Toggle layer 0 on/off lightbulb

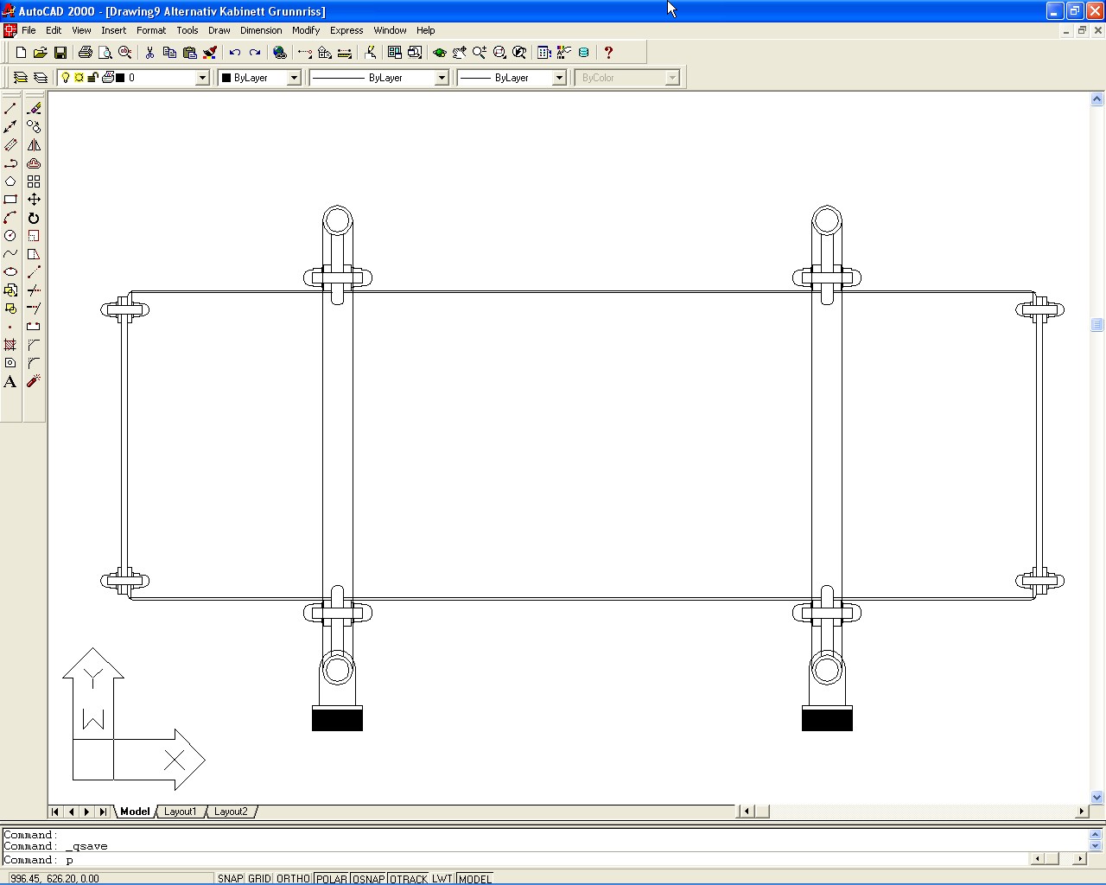pyautogui.click(x=66, y=78)
